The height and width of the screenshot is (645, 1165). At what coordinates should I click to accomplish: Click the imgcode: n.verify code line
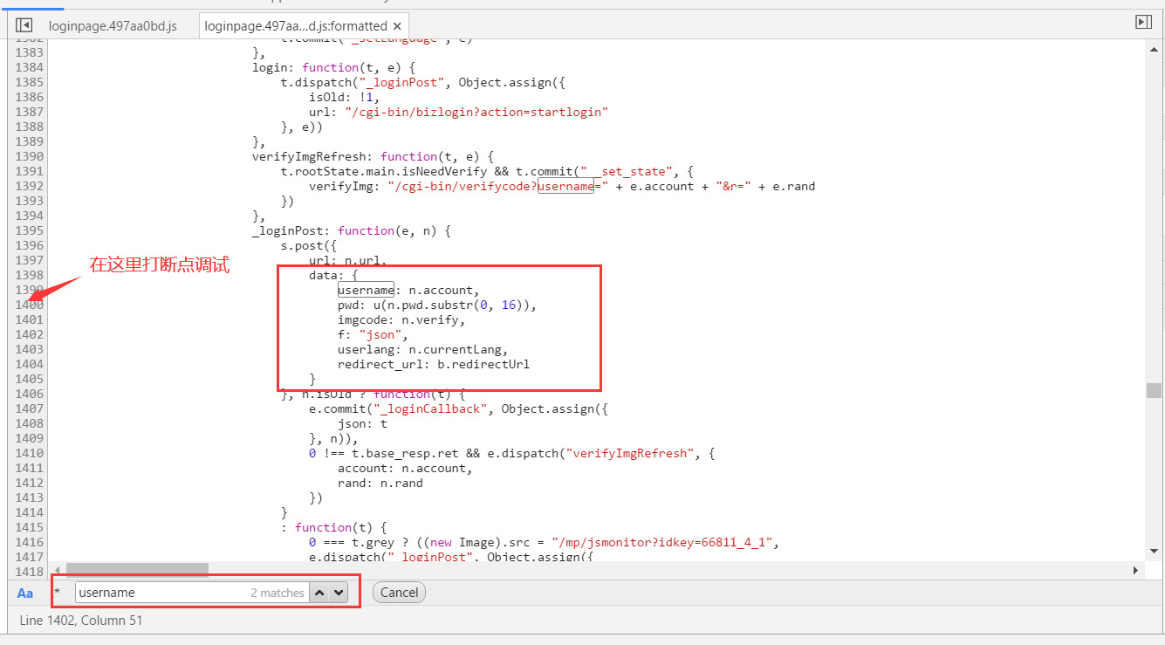[401, 319]
